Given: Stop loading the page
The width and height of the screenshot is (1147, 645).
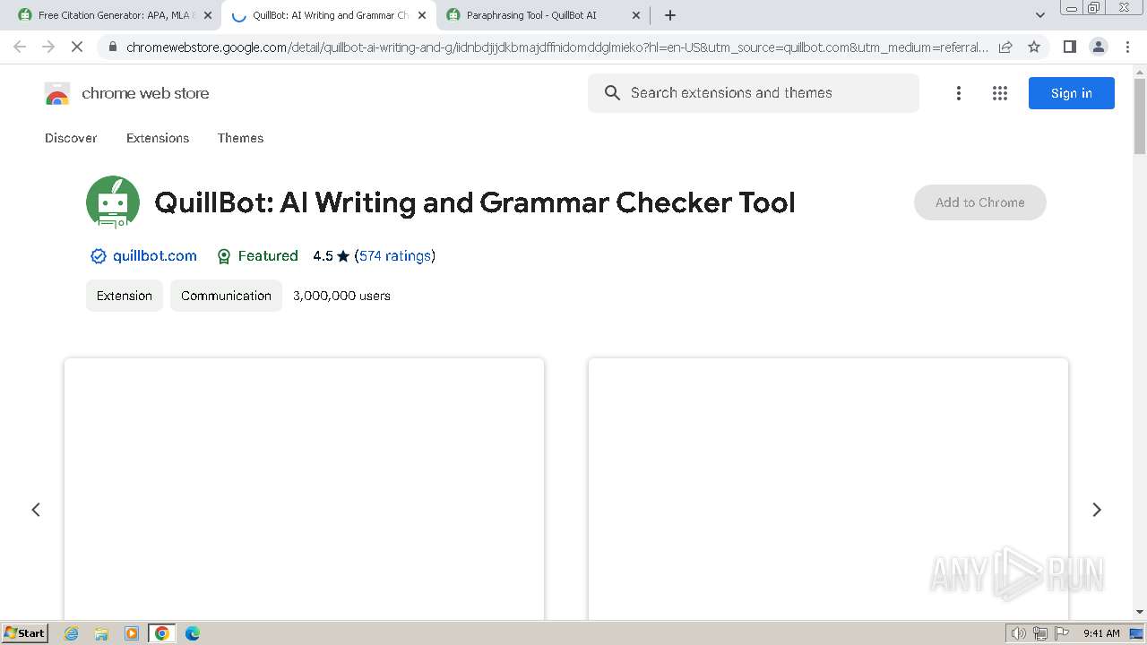Looking at the screenshot, I should coord(77,47).
